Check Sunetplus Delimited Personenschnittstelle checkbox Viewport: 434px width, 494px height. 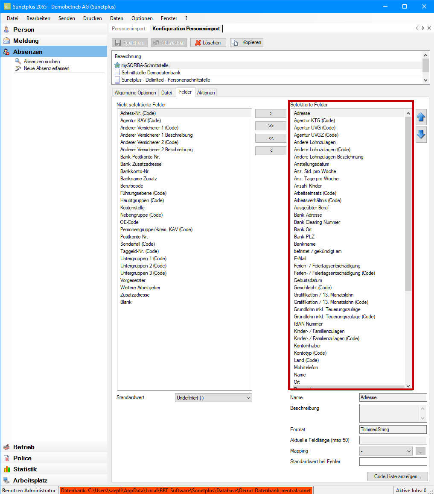[118, 80]
